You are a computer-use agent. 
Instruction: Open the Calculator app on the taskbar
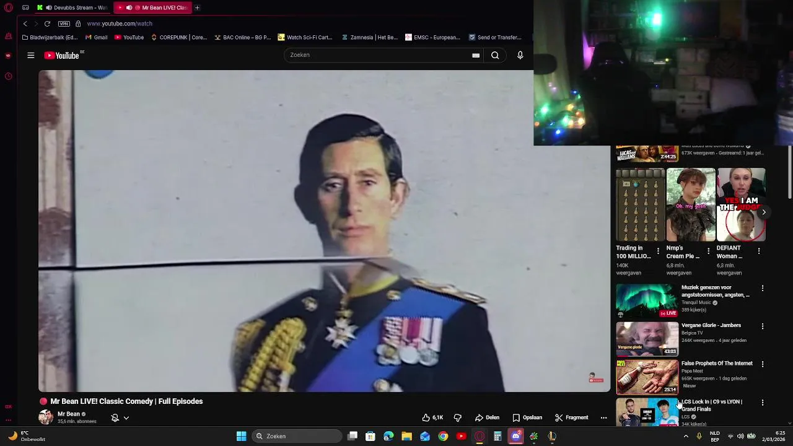(x=497, y=436)
